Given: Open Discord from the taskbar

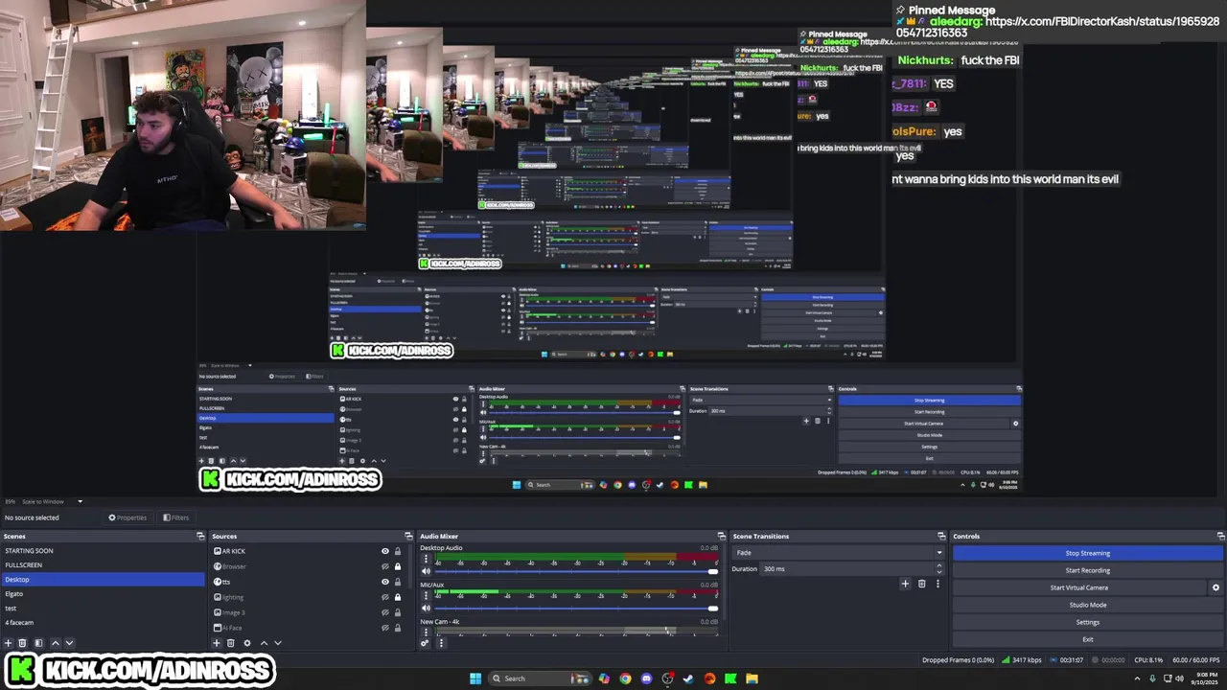Looking at the screenshot, I should point(646,678).
